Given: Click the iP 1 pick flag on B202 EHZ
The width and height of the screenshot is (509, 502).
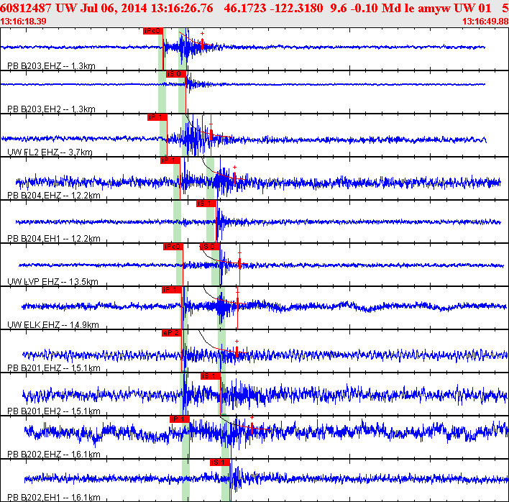Looking at the screenshot, I should coord(179,419).
